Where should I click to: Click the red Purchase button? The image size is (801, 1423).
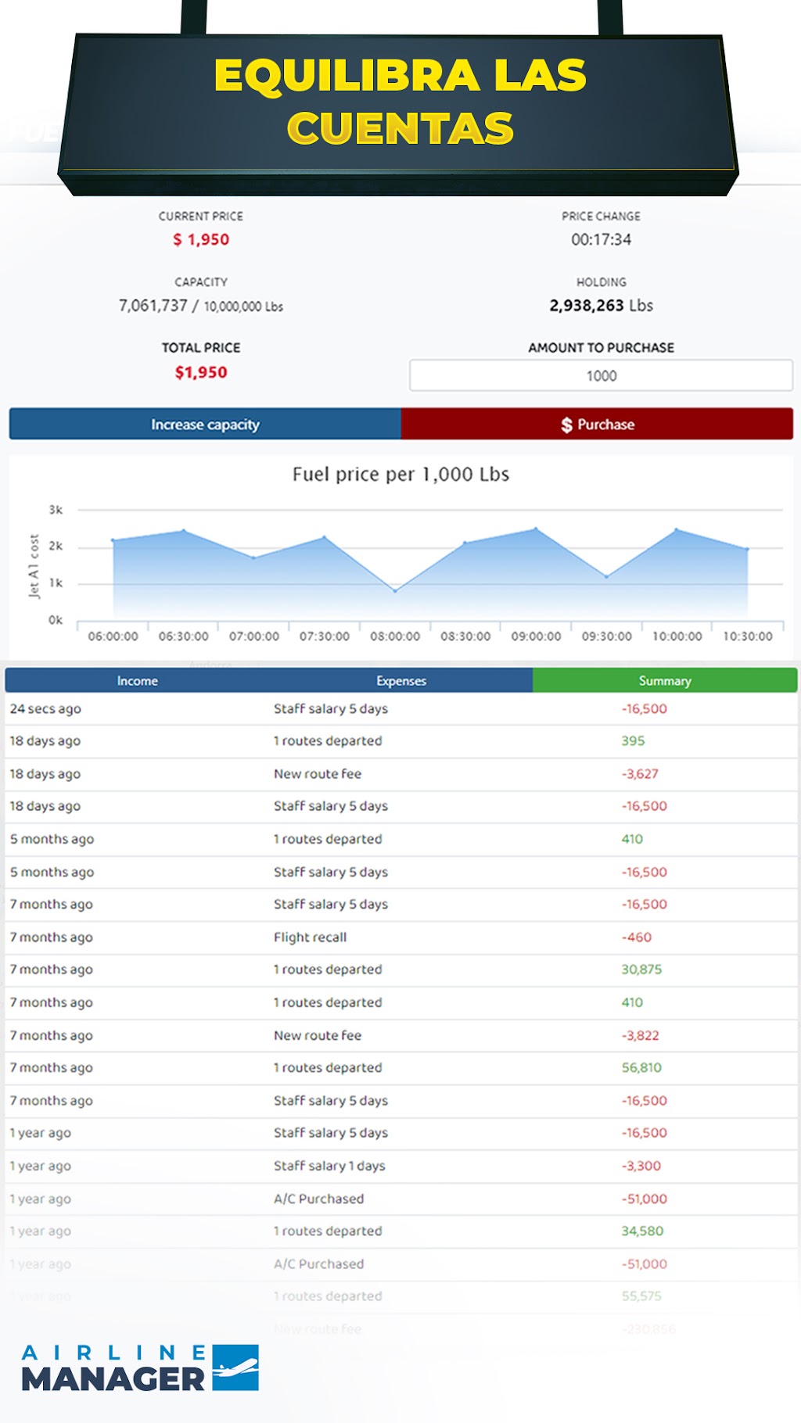597,424
